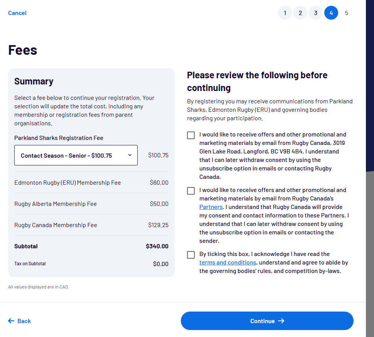Enable the Partners promotional emails checkbox
This screenshot has width=374, height=337.
(x=191, y=191)
